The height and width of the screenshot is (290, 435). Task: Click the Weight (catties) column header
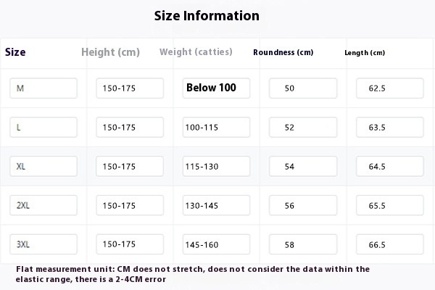point(196,52)
